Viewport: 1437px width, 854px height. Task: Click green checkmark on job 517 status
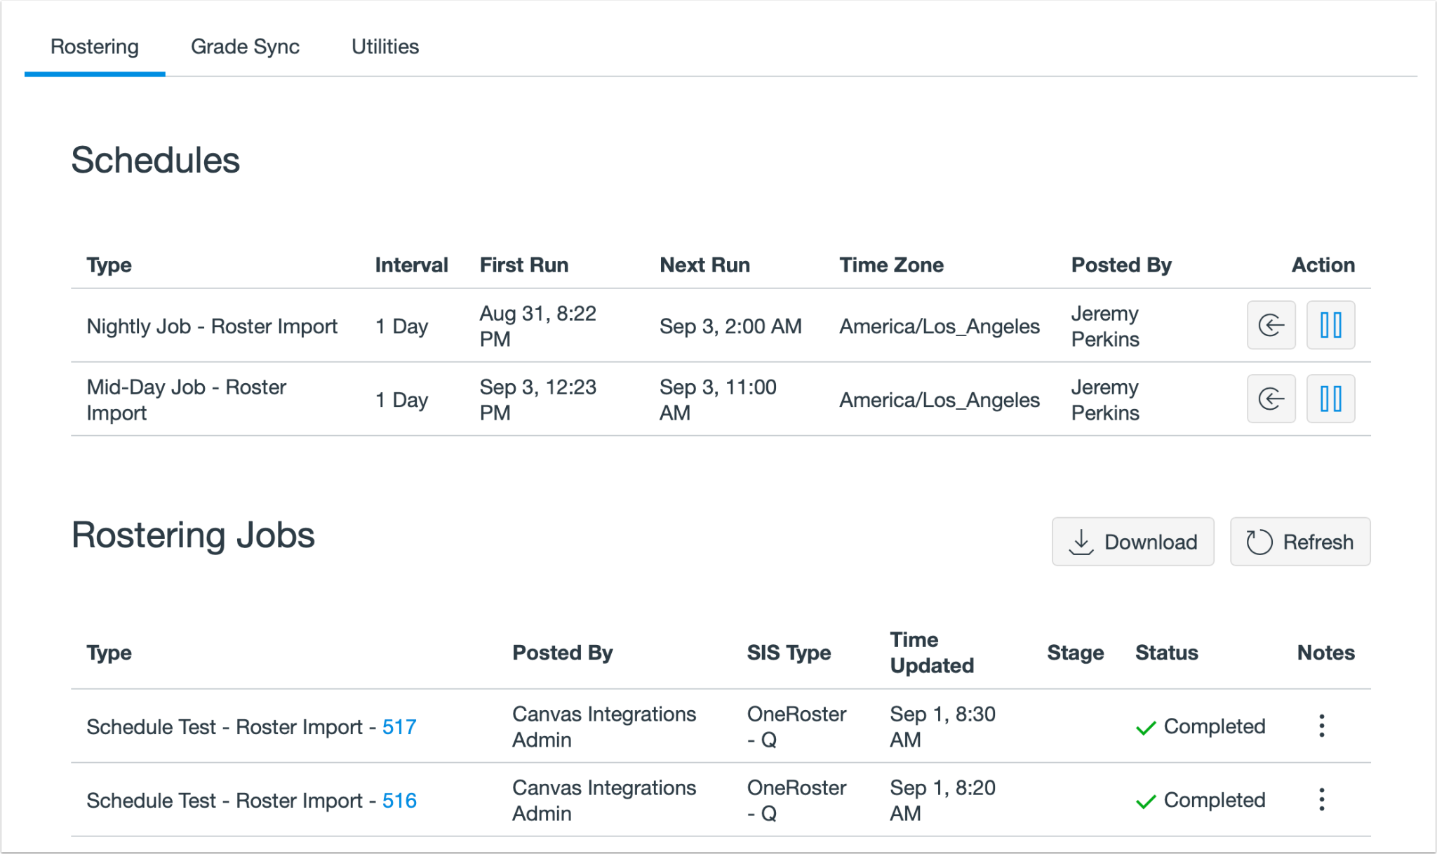pos(1146,728)
